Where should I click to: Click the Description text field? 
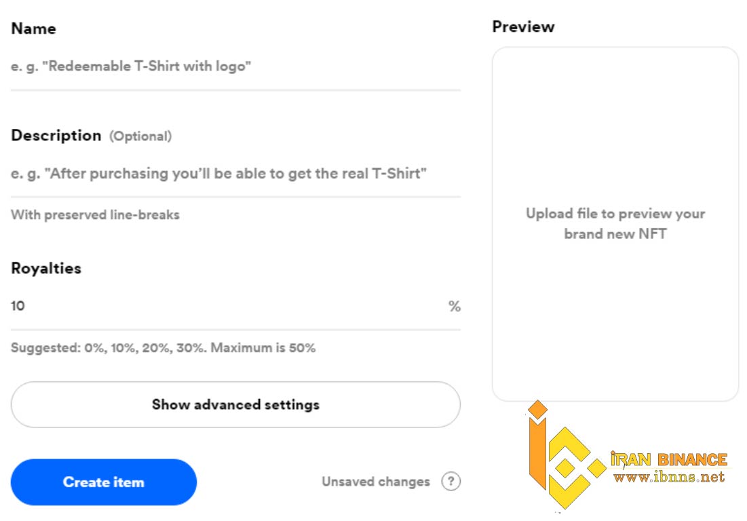tap(235, 174)
